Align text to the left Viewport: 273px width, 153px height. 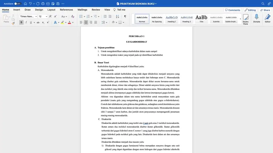pos(81,22)
